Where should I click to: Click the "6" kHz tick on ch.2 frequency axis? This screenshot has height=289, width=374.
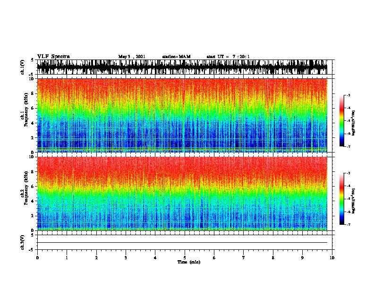pos(33,187)
